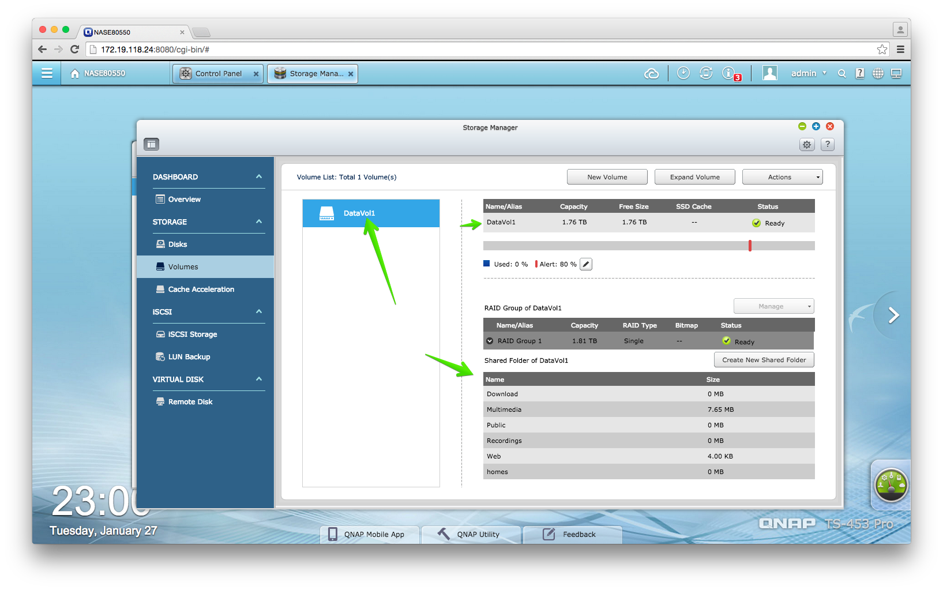Open external devices icon in top bar

click(706, 73)
